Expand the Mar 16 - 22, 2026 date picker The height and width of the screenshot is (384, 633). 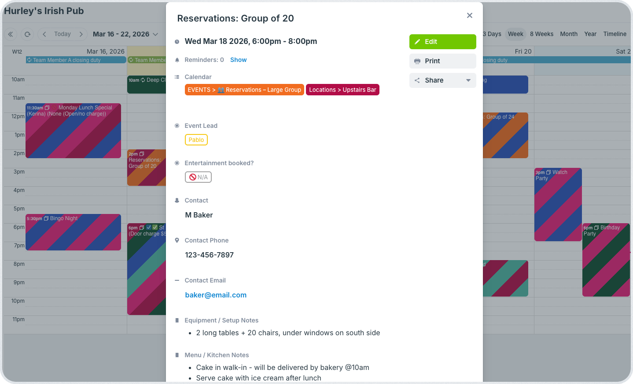coord(155,34)
